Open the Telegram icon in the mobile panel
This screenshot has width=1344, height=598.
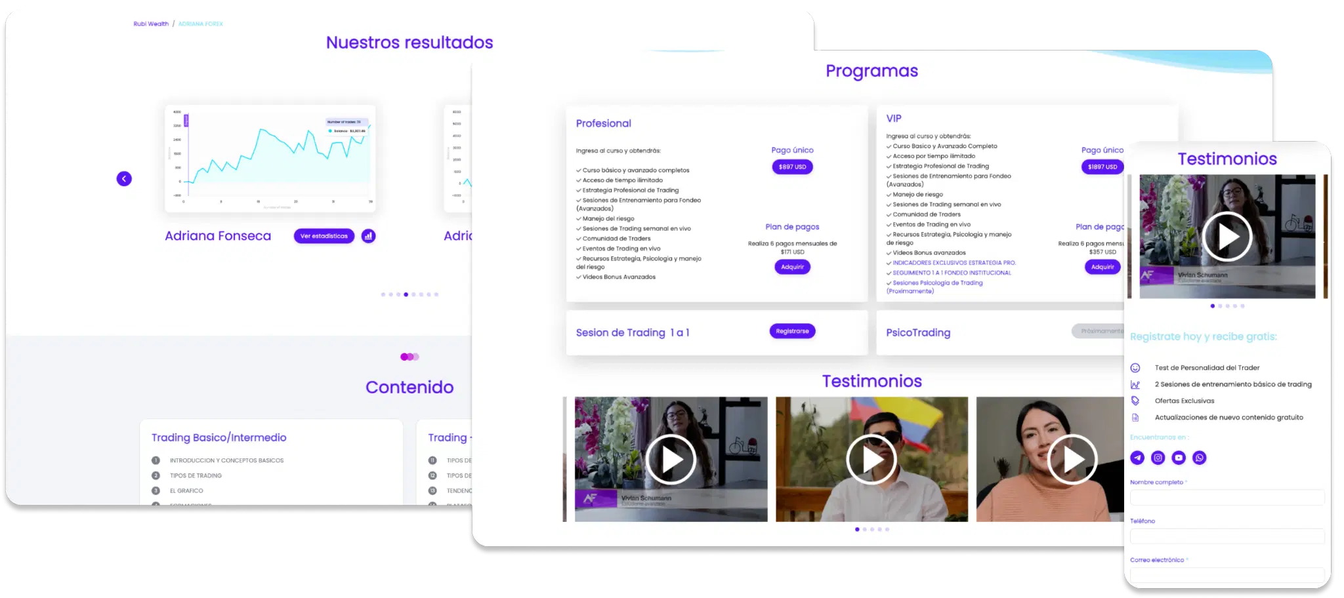tap(1137, 458)
